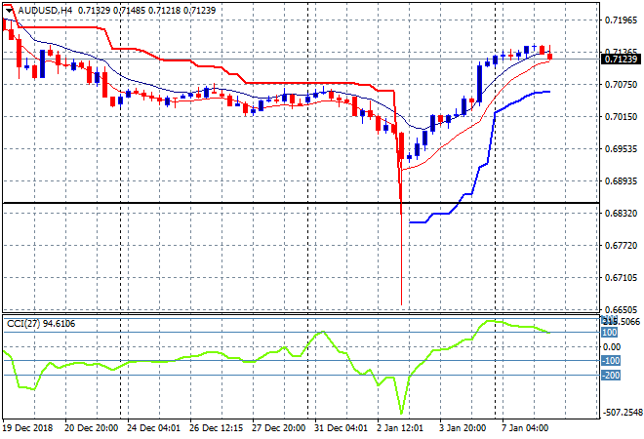The height and width of the screenshot is (439, 644).
Task: Click the 0.71965 price axis label
Action: (x=621, y=20)
